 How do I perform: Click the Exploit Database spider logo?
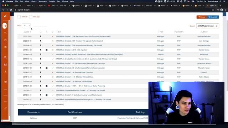point(5,16)
